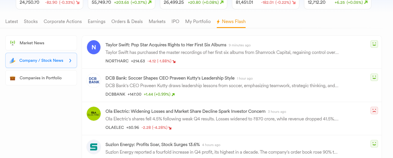Click the OLAELEC ticker symbol

click(x=115, y=128)
